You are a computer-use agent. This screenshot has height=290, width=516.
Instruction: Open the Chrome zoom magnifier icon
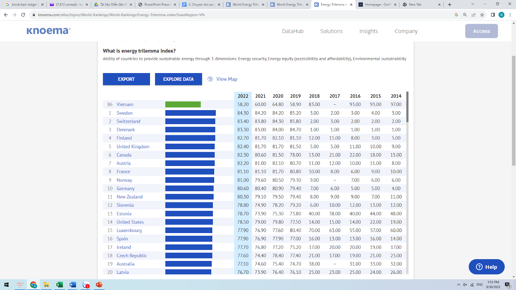[x=465, y=15]
